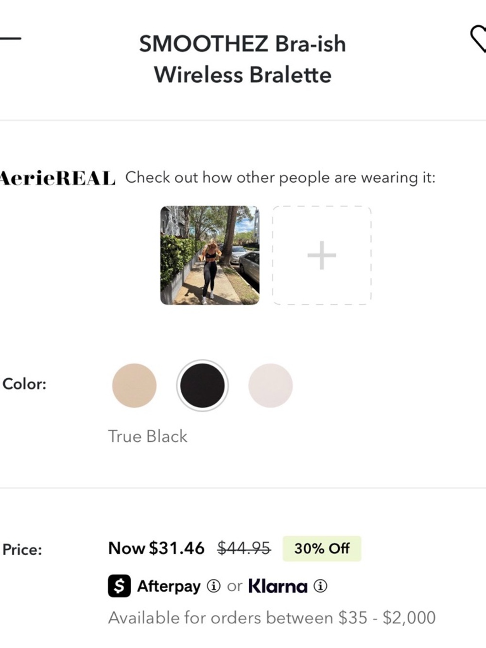This screenshot has height=648, width=486.
Task: Tap the 30% Off badge
Action: (x=322, y=548)
